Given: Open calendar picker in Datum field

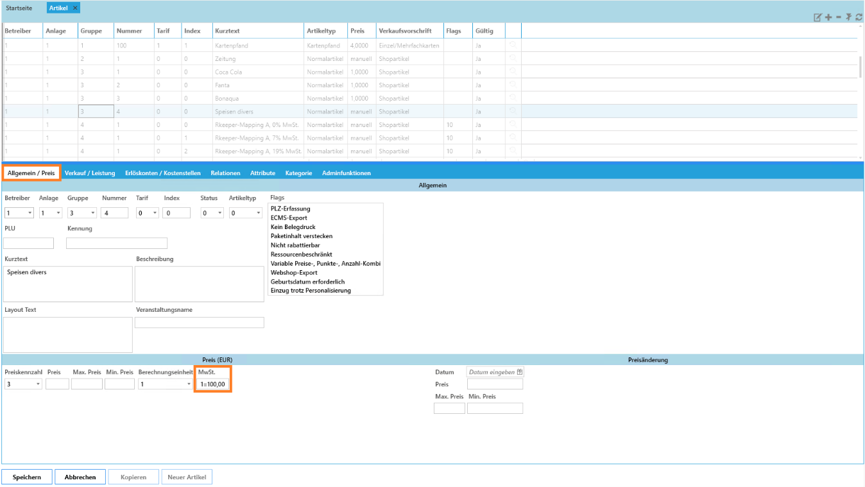Looking at the screenshot, I should click(x=519, y=372).
